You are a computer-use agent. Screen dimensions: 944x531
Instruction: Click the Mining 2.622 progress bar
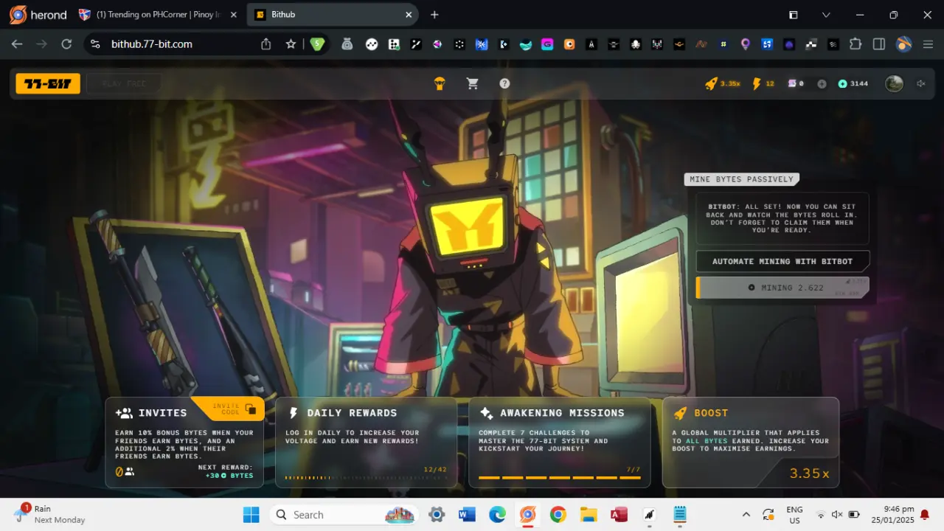pyautogui.click(x=782, y=288)
